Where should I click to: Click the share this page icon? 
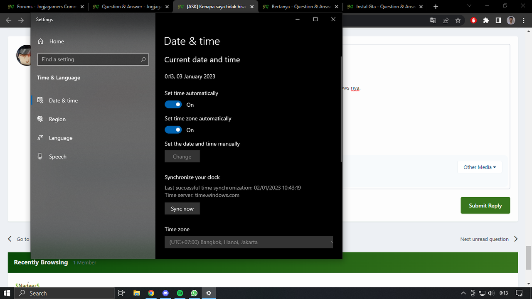pyautogui.click(x=446, y=20)
